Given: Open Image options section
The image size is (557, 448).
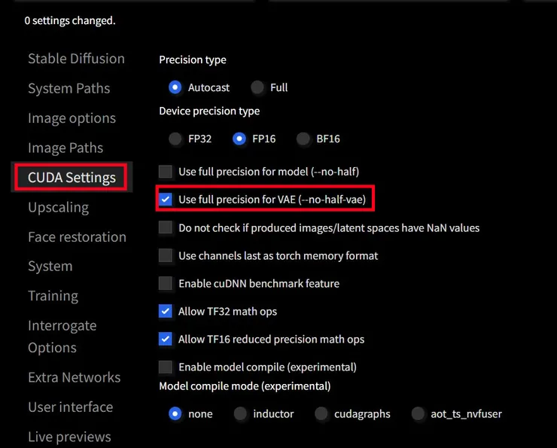Looking at the screenshot, I should (x=72, y=118).
